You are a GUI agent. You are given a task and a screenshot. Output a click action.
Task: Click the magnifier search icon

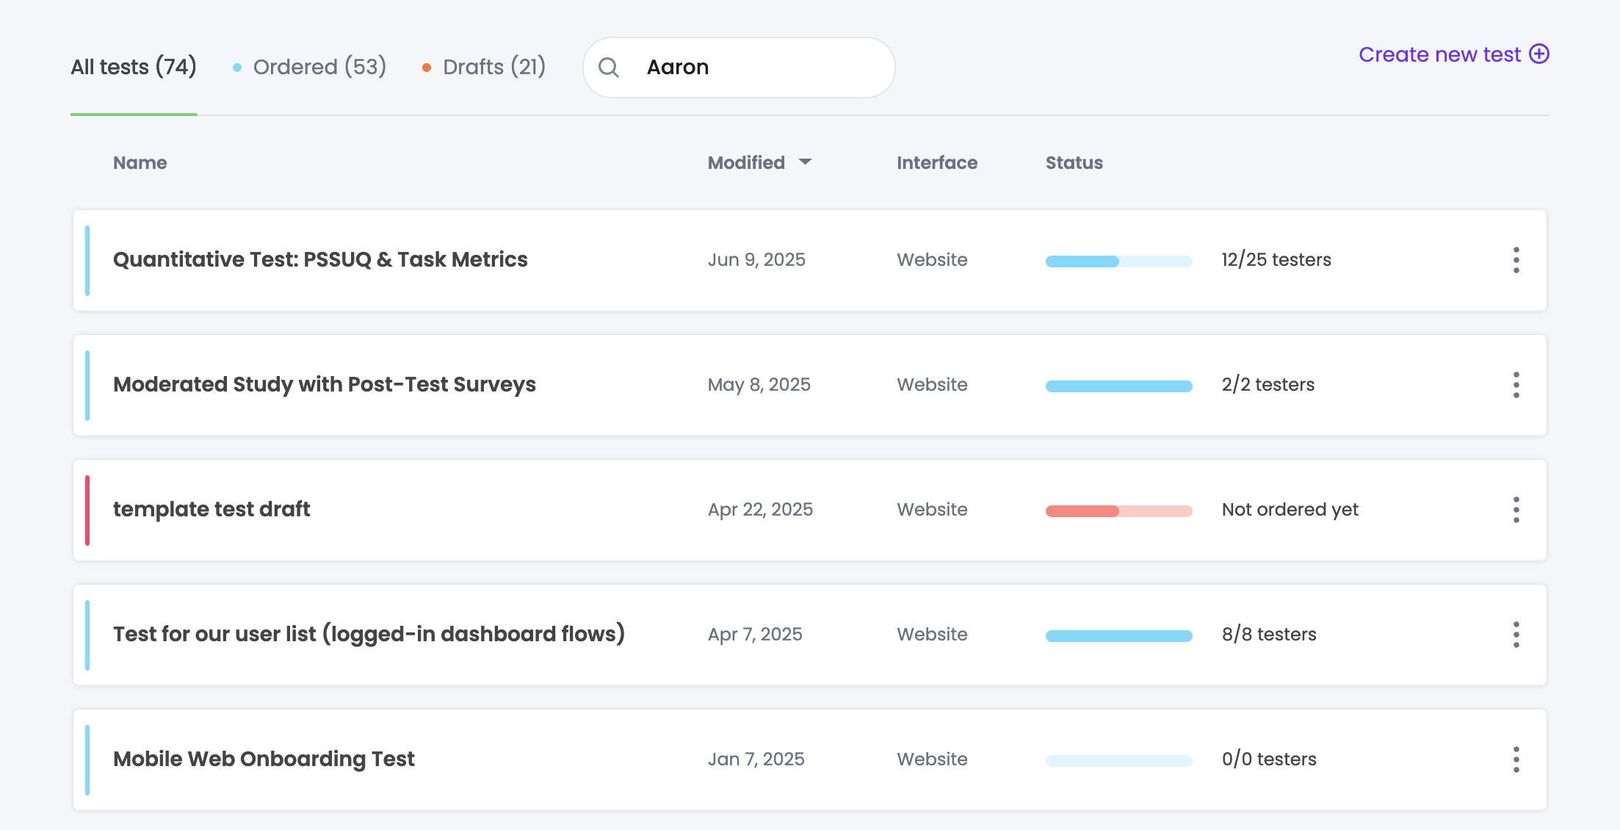(x=609, y=68)
